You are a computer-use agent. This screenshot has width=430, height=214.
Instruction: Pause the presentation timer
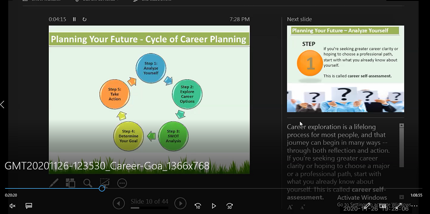[x=74, y=19]
